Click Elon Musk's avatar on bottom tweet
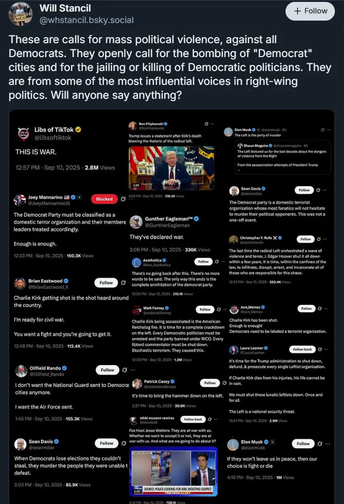 [x=233, y=444]
